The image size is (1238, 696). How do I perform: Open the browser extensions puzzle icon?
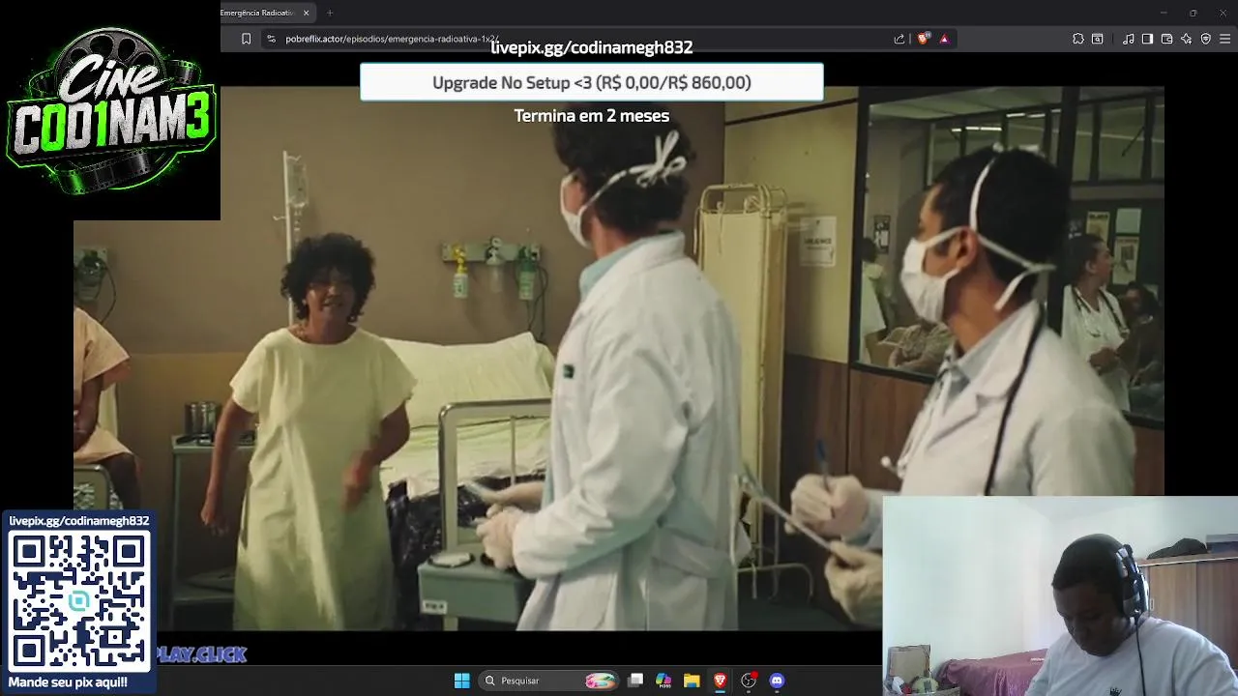(1078, 39)
